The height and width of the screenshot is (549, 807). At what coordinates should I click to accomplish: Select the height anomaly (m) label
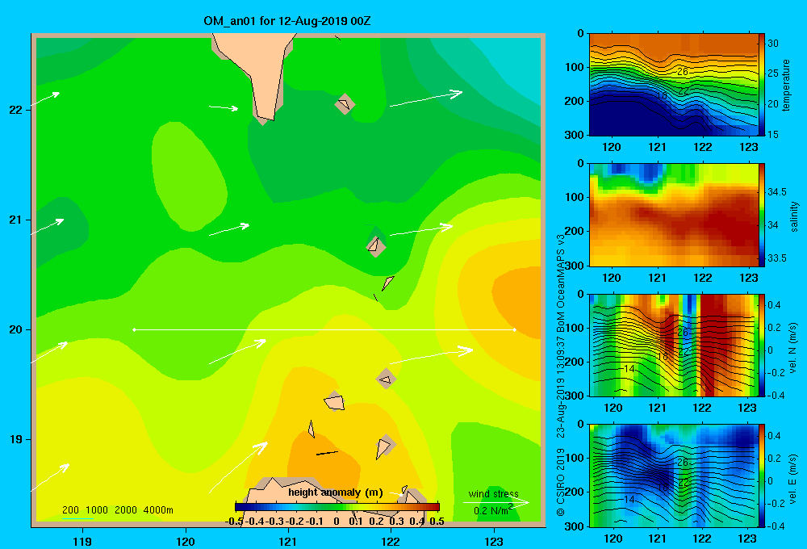click(336, 492)
